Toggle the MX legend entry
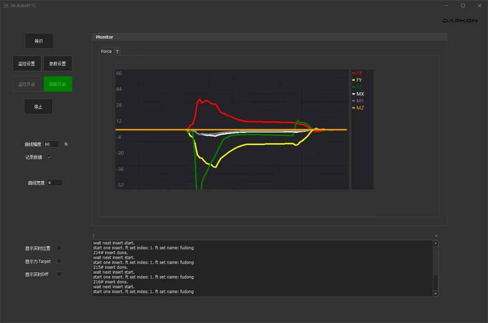 pyautogui.click(x=358, y=94)
